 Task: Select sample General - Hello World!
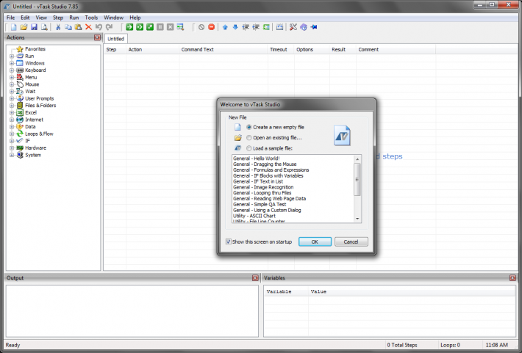tap(257, 159)
